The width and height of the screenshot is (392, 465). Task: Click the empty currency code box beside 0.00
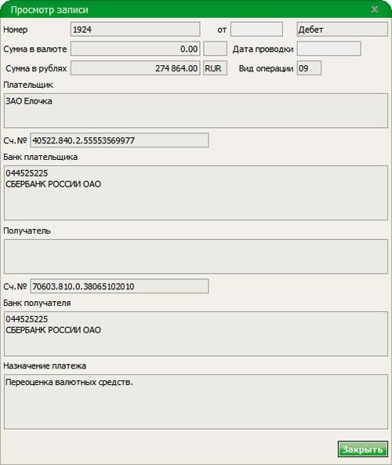tap(216, 49)
